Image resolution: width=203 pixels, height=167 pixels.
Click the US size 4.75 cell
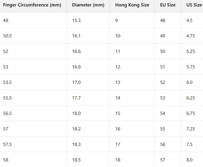190,36
